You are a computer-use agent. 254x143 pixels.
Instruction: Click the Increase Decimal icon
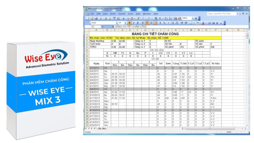pos(172,23)
